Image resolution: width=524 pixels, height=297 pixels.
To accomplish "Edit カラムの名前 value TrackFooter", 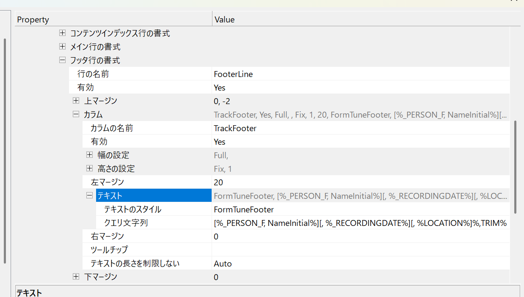I will (360, 128).
